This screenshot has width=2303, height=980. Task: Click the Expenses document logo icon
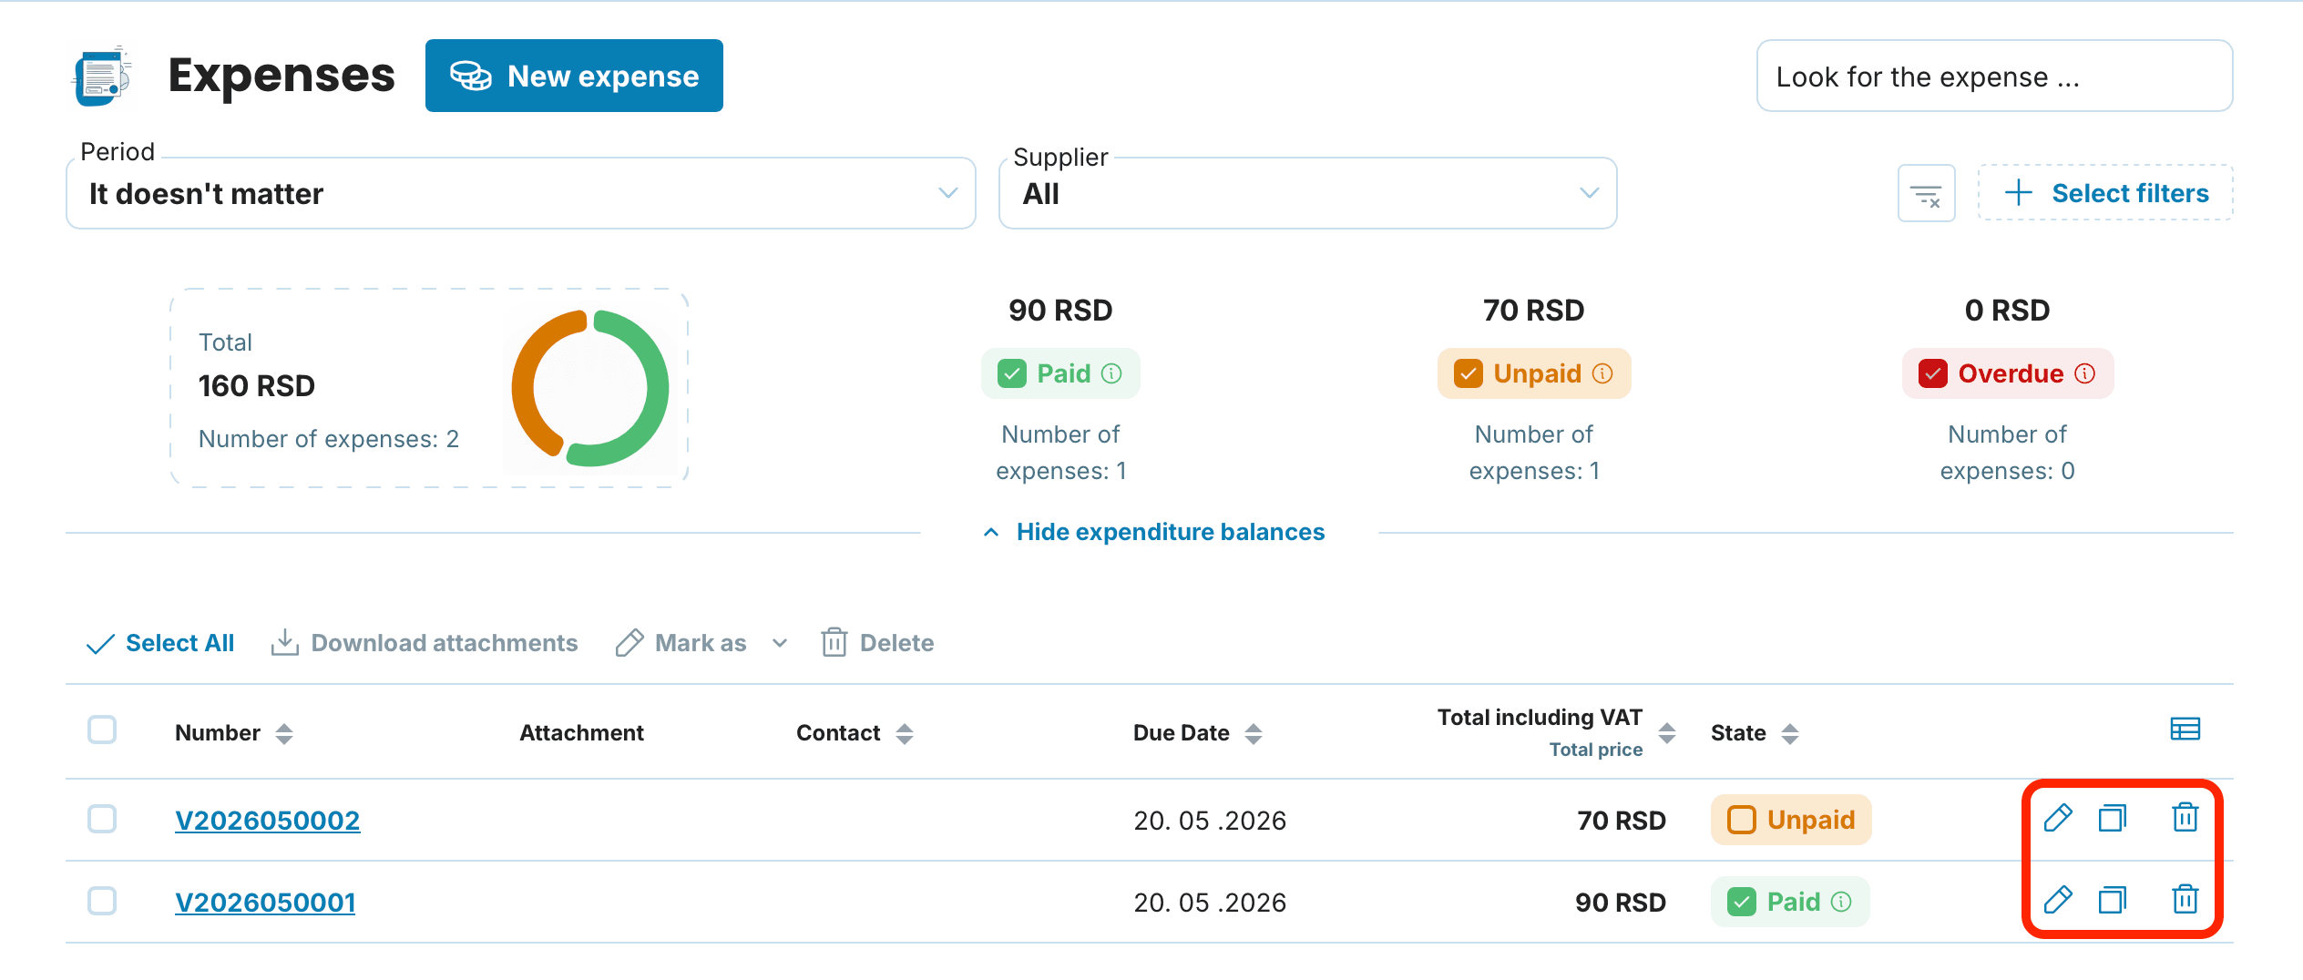[x=101, y=76]
